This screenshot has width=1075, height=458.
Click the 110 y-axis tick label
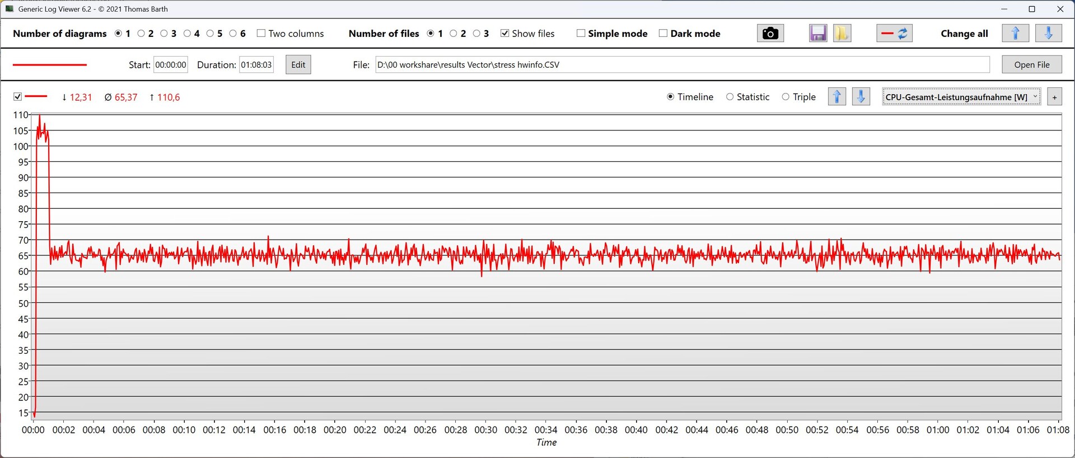pyautogui.click(x=20, y=115)
